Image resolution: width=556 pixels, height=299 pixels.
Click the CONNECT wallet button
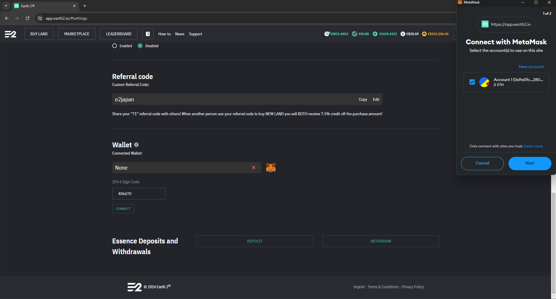coord(123,209)
